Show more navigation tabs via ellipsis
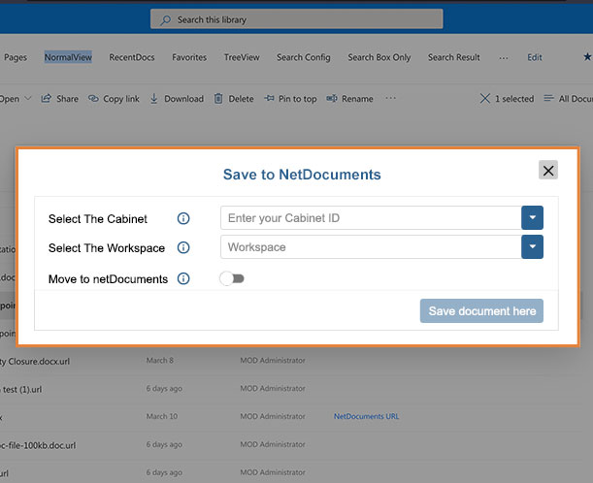This screenshot has height=483, width=593. 504,58
